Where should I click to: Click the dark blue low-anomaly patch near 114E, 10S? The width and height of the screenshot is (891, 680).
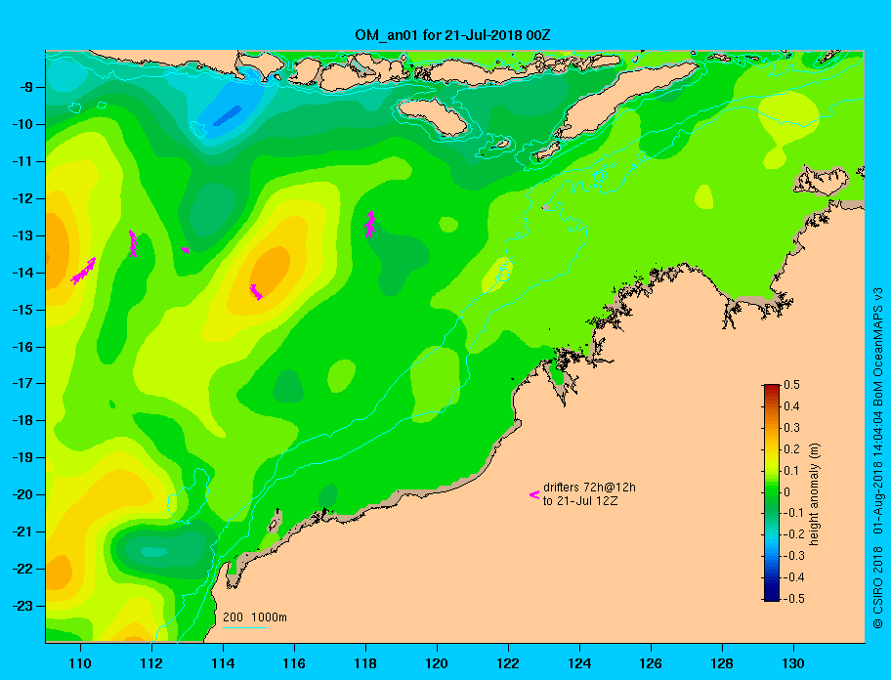pyautogui.click(x=228, y=115)
